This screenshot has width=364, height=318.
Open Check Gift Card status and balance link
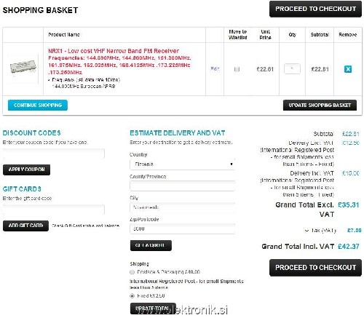[85, 226]
